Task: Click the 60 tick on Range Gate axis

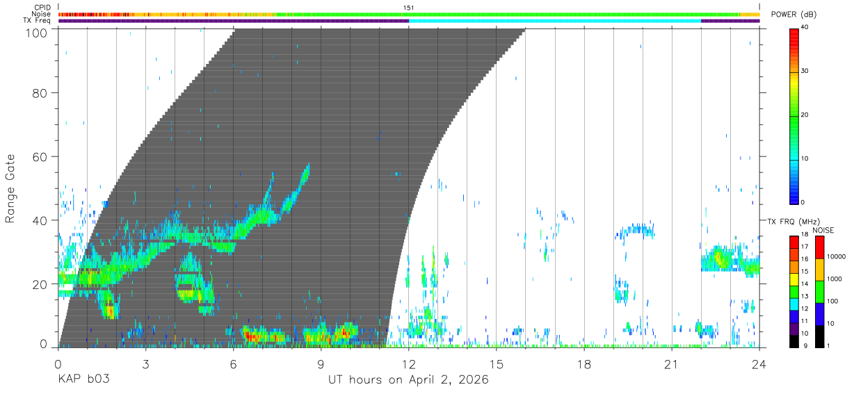Action: (x=40, y=157)
